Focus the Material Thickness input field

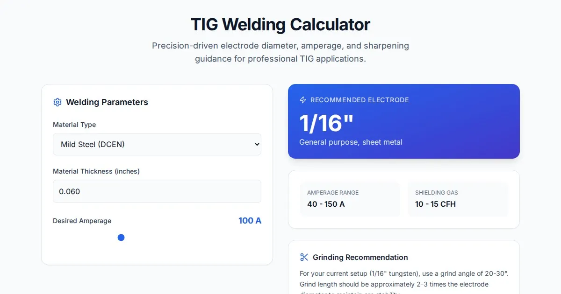[x=157, y=191]
